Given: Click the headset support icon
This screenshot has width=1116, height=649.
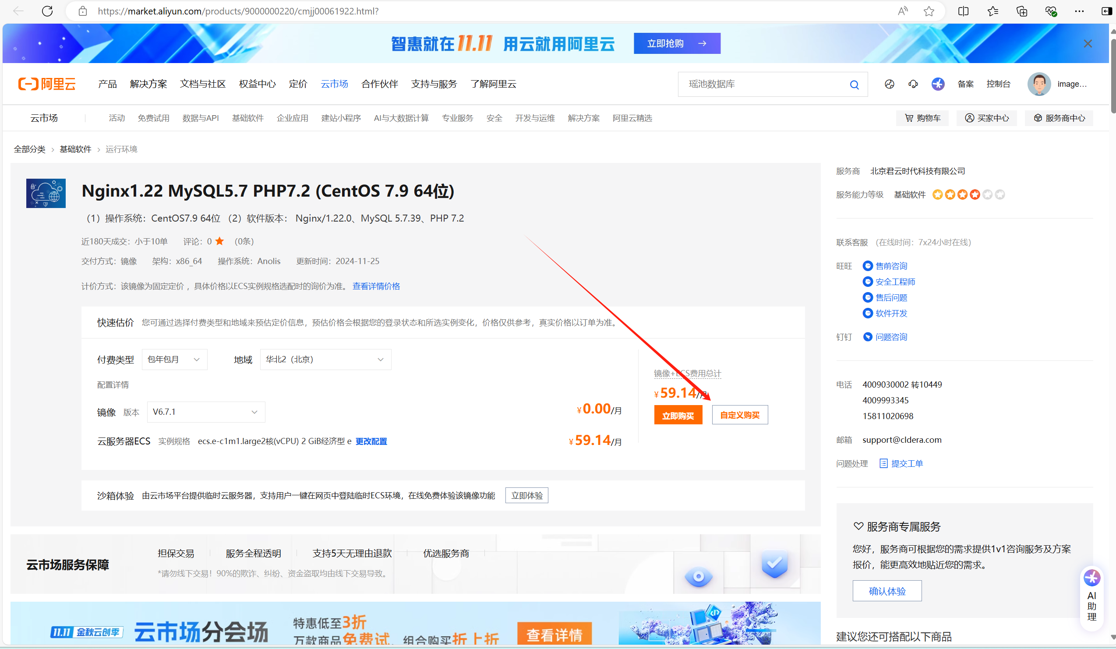Looking at the screenshot, I should tap(913, 84).
